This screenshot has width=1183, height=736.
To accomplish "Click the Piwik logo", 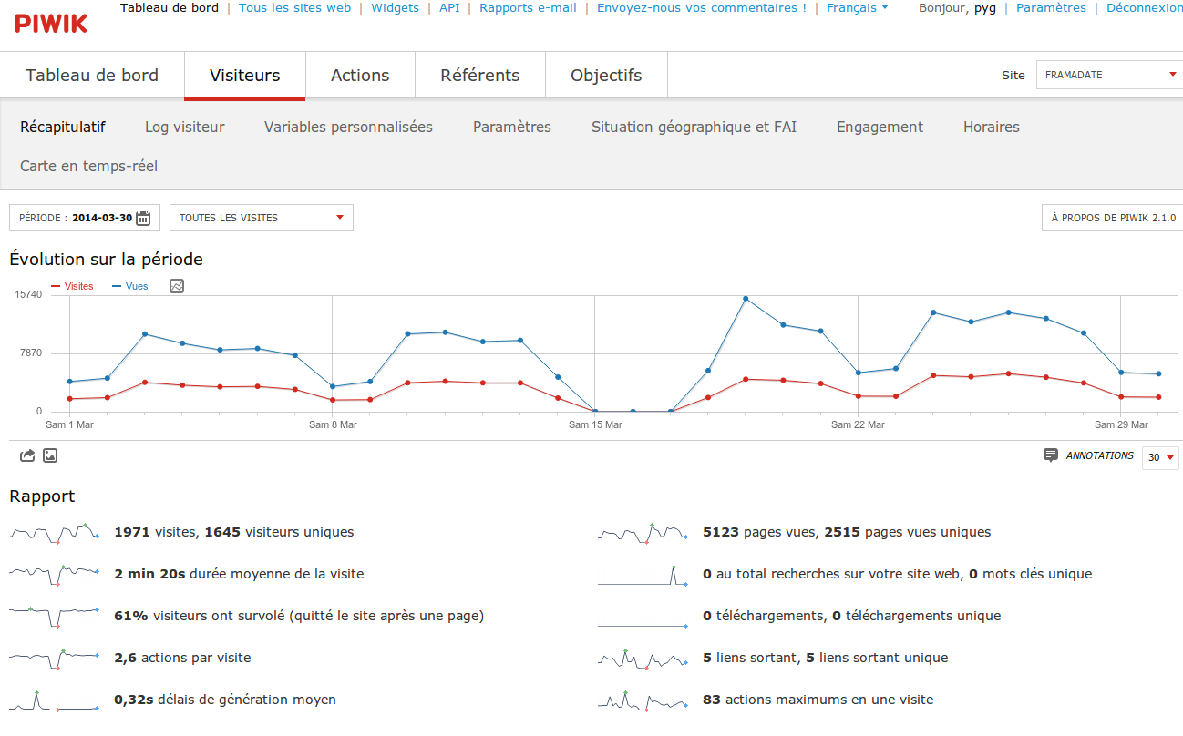I will coord(51,23).
